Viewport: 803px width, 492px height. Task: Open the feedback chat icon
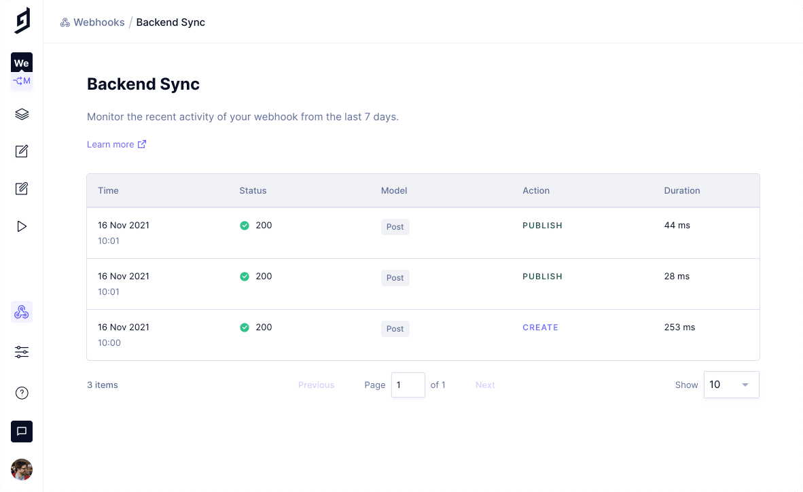[21, 432]
